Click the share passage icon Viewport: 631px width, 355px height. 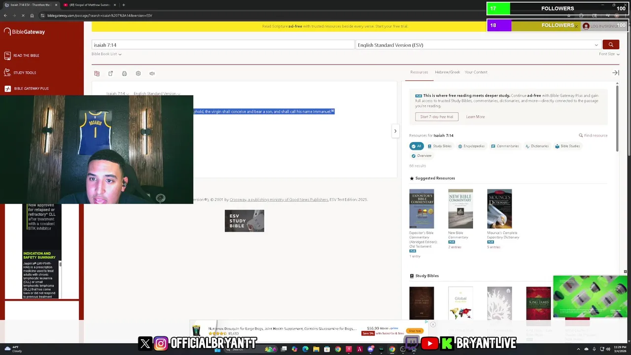pyautogui.click(x=110, y=73)
